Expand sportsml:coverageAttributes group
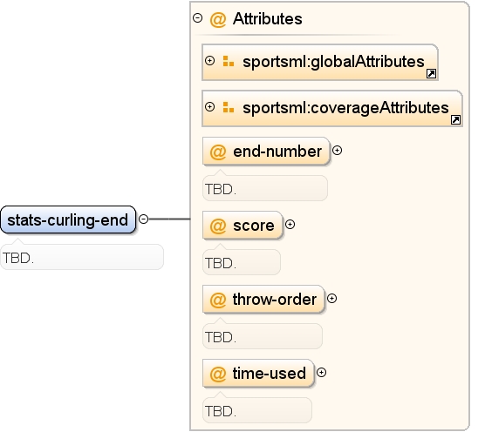485x432 pixels. pos(209,107)
